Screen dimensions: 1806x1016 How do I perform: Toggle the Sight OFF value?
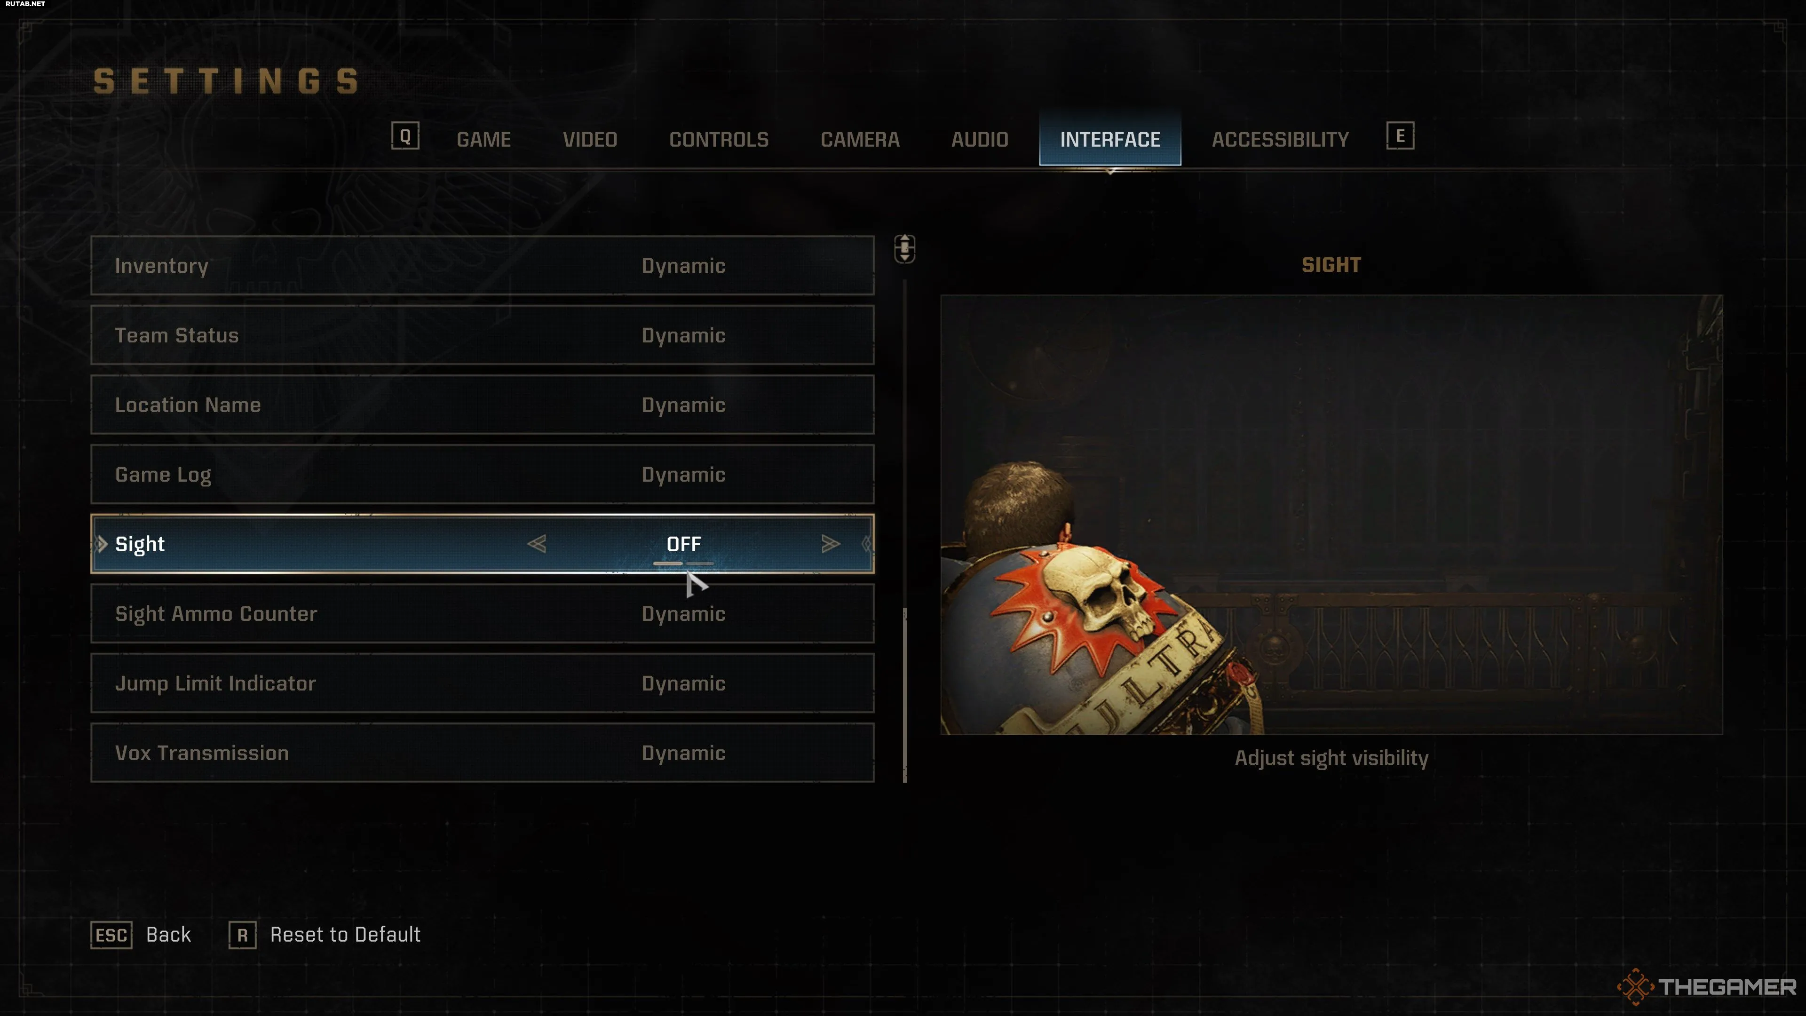coord(683,544)
